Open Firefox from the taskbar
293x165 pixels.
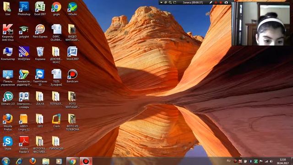33,161
